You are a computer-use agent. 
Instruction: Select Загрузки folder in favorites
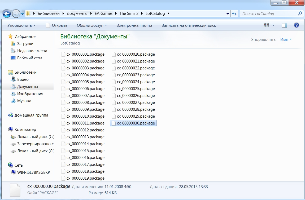click(x=25, y=44)
